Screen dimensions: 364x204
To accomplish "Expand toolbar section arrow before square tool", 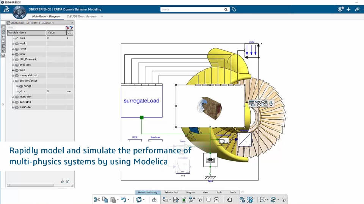I will [200, 199].
